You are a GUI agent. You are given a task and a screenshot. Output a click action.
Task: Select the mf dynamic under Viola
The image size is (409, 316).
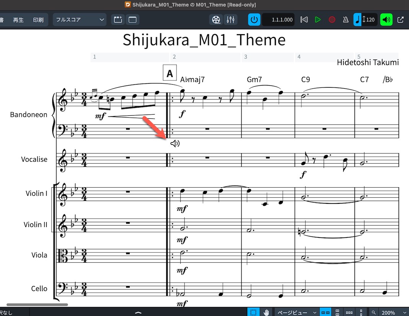pyautogui.click(x=182, y=270)
